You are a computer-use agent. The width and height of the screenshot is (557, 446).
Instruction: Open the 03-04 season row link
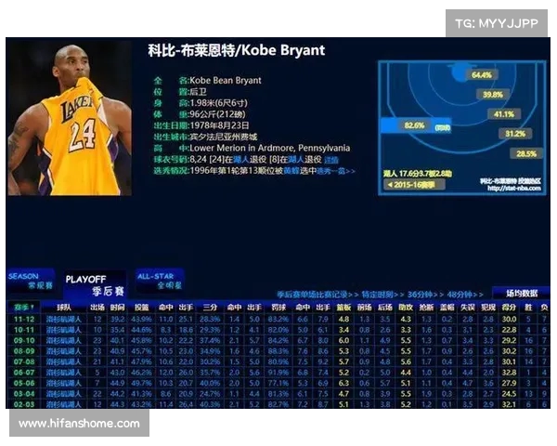(24, 394)
